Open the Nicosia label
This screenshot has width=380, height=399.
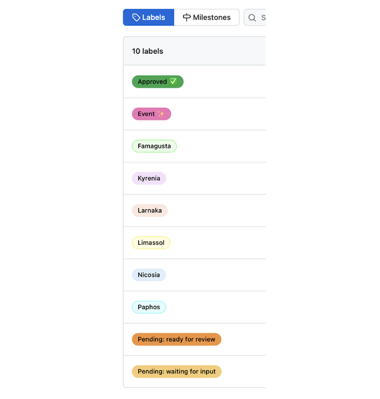pos(149,275)
